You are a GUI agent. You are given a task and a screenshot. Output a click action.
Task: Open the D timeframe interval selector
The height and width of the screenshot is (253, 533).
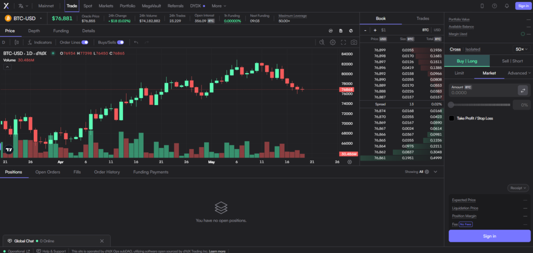(4, 43)
